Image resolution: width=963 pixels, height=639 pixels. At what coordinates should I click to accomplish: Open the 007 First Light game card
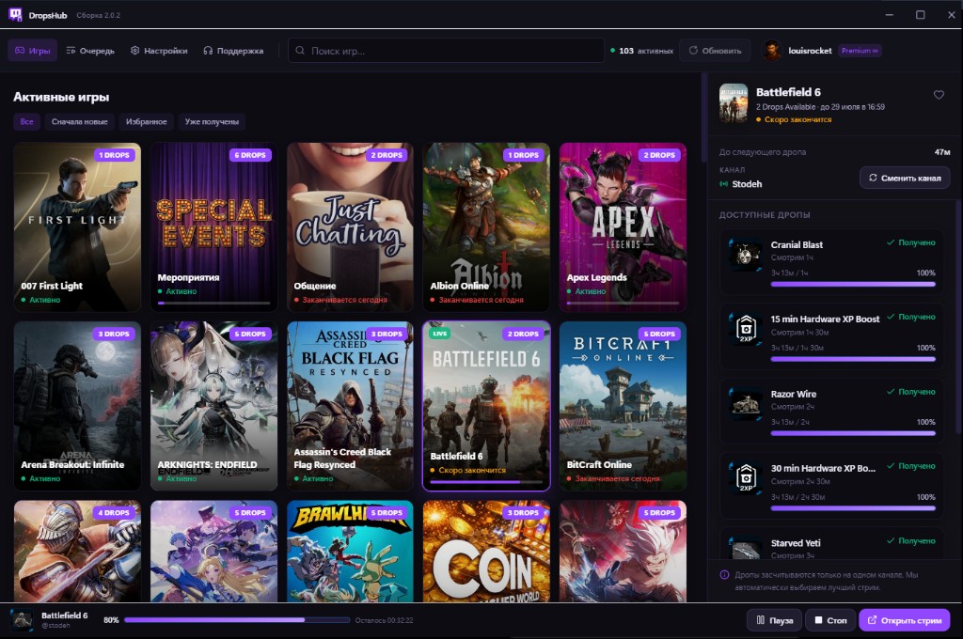[77, 227]
